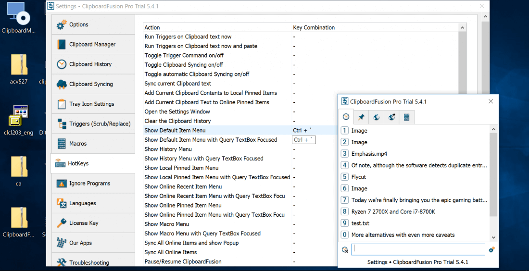Go to the Macros settings section
The image size is (529, 271).
78,144
